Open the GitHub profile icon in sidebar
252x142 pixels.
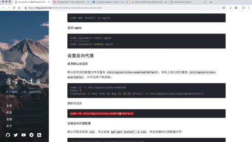pos(8,135)
